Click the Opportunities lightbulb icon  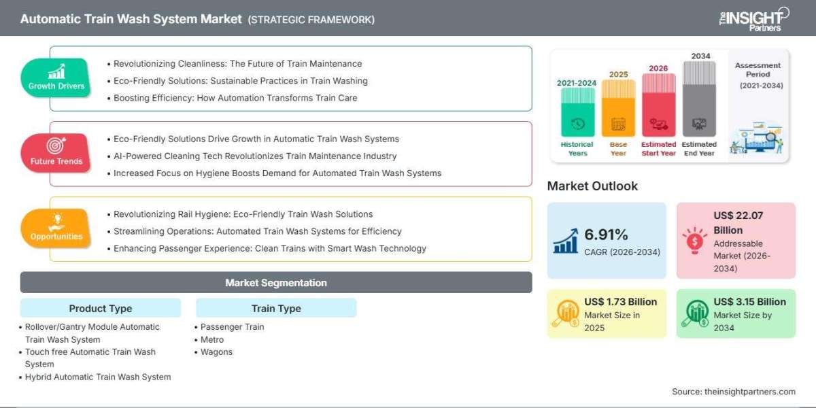56,222
